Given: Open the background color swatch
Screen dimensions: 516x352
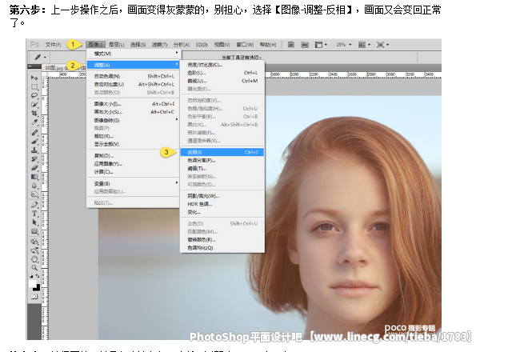Looking at the screenshot, I should pos(37,288).
